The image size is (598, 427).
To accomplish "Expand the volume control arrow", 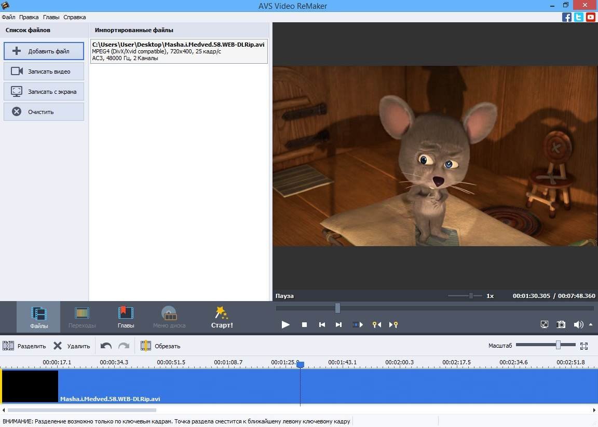I will click(x=591, y=324).
